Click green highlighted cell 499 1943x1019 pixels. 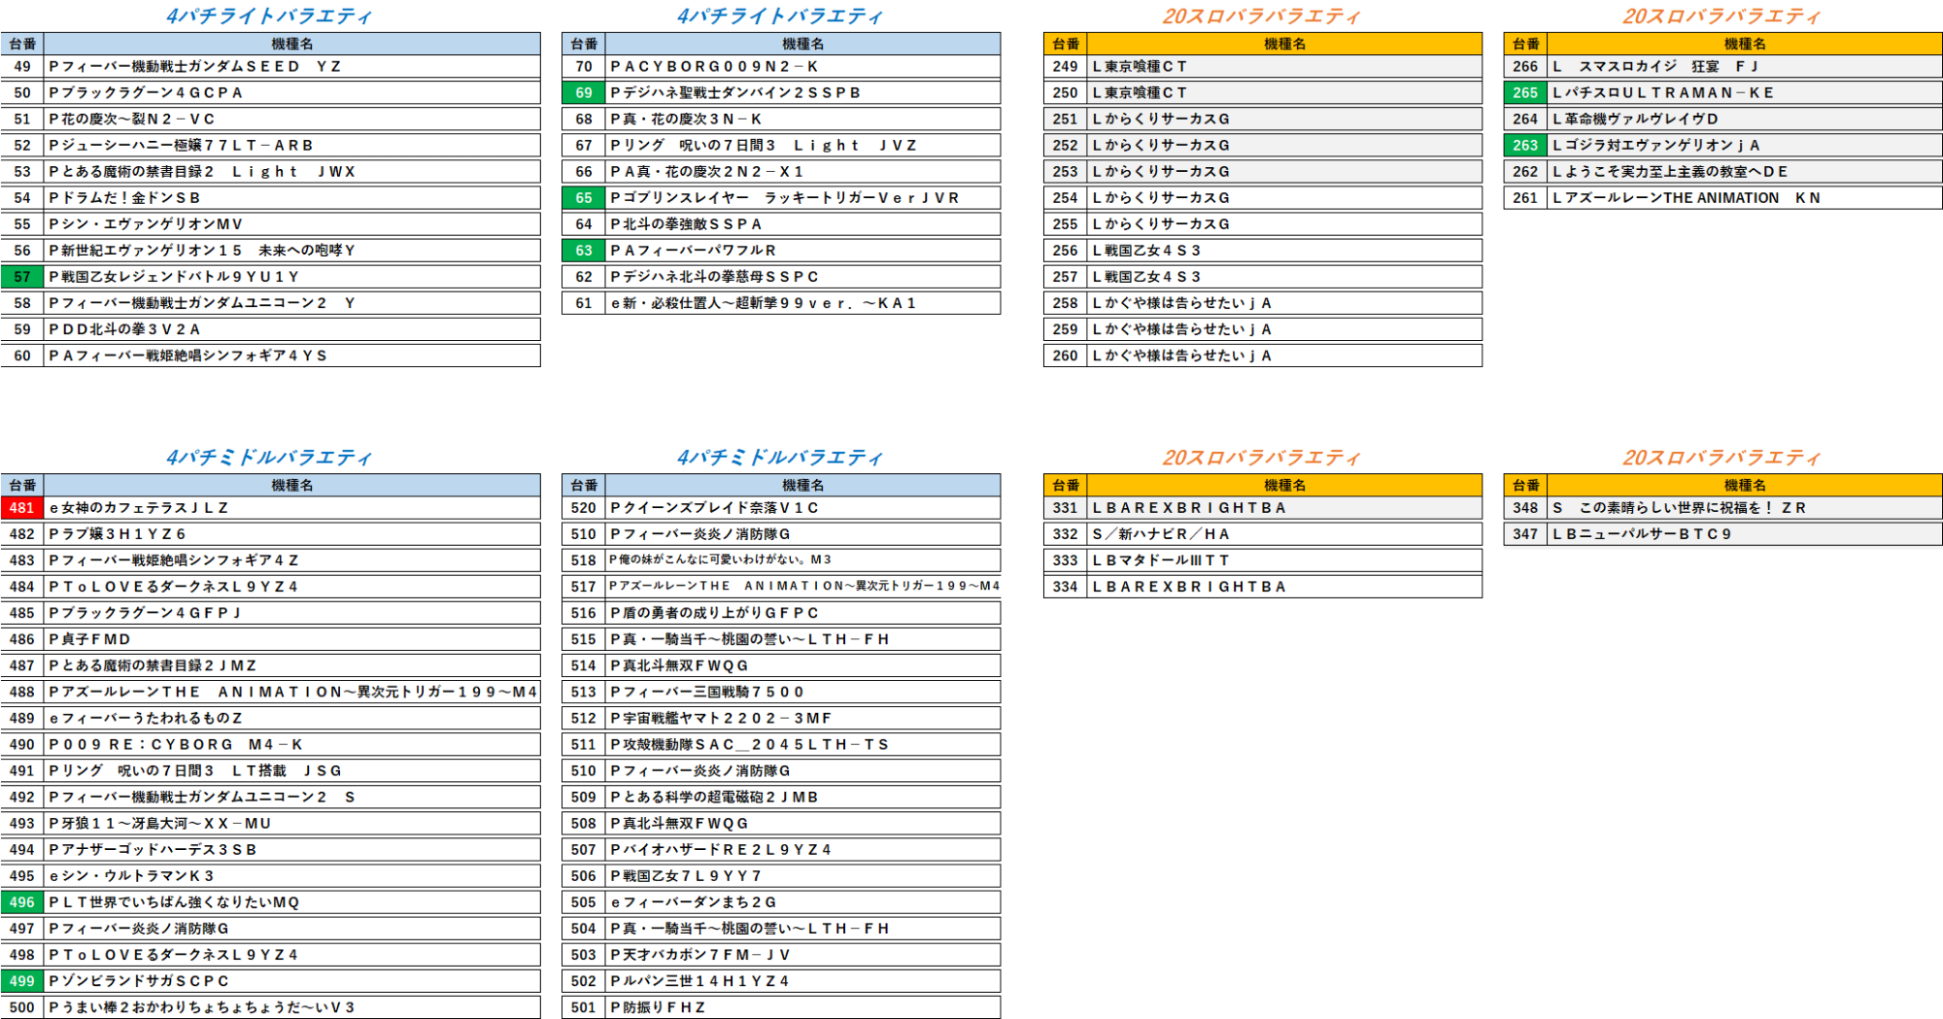point(22,981)
